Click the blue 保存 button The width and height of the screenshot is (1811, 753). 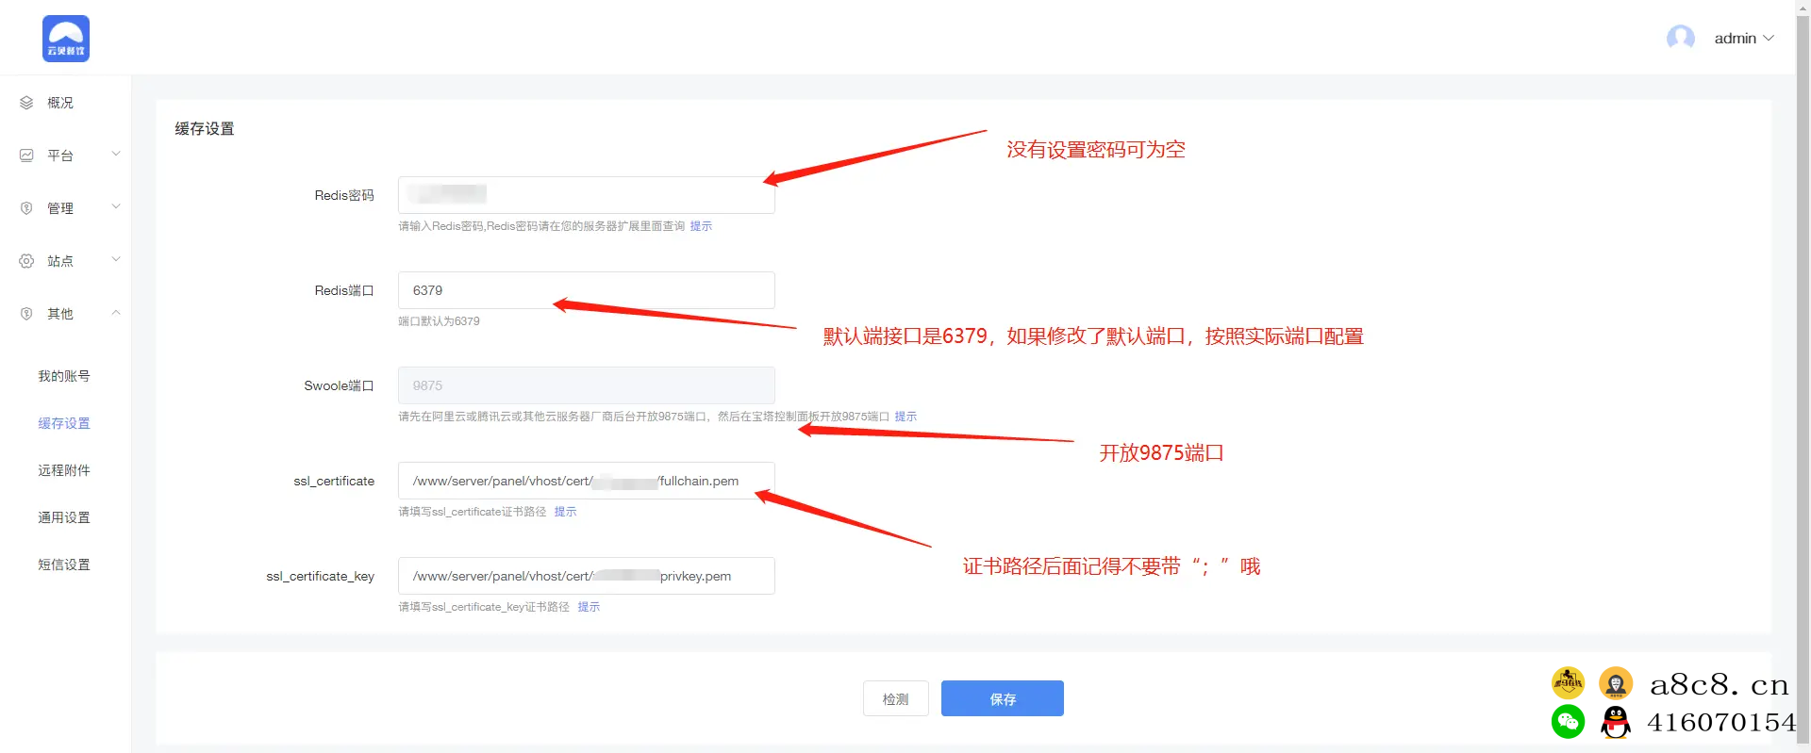[1002, 698]
